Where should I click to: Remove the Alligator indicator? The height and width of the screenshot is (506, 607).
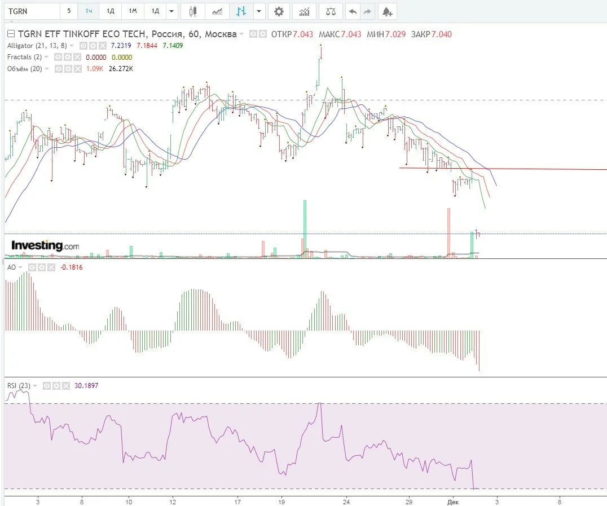click(x=102, y=46)
